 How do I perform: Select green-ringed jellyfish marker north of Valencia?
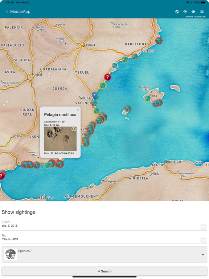coord(103,85)
